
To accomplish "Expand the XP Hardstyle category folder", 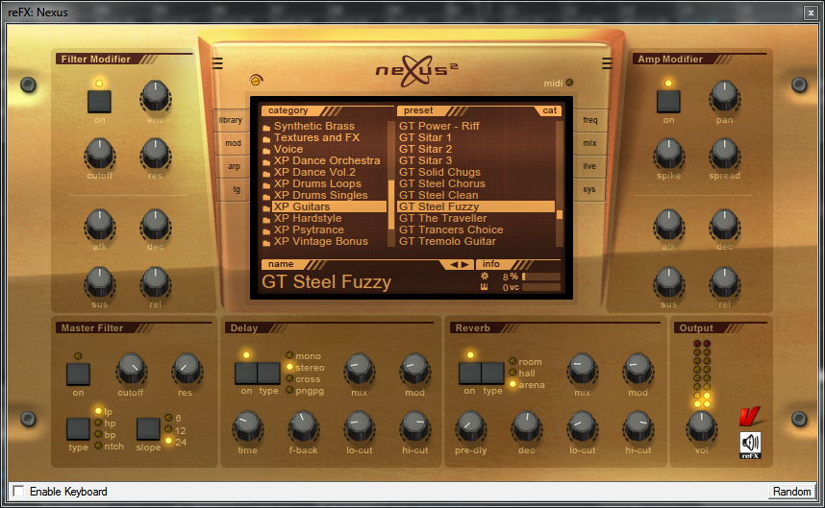I will tap(266, 219).
